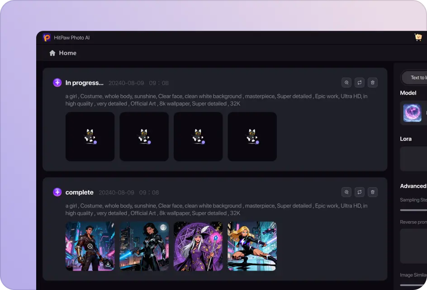The image size is (427, 290).
Task: Switch to the Text to Image tab
Action: click(416, 77)
